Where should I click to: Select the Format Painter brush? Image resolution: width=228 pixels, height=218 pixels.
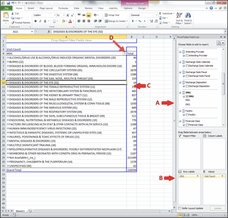tap(13, 23)
